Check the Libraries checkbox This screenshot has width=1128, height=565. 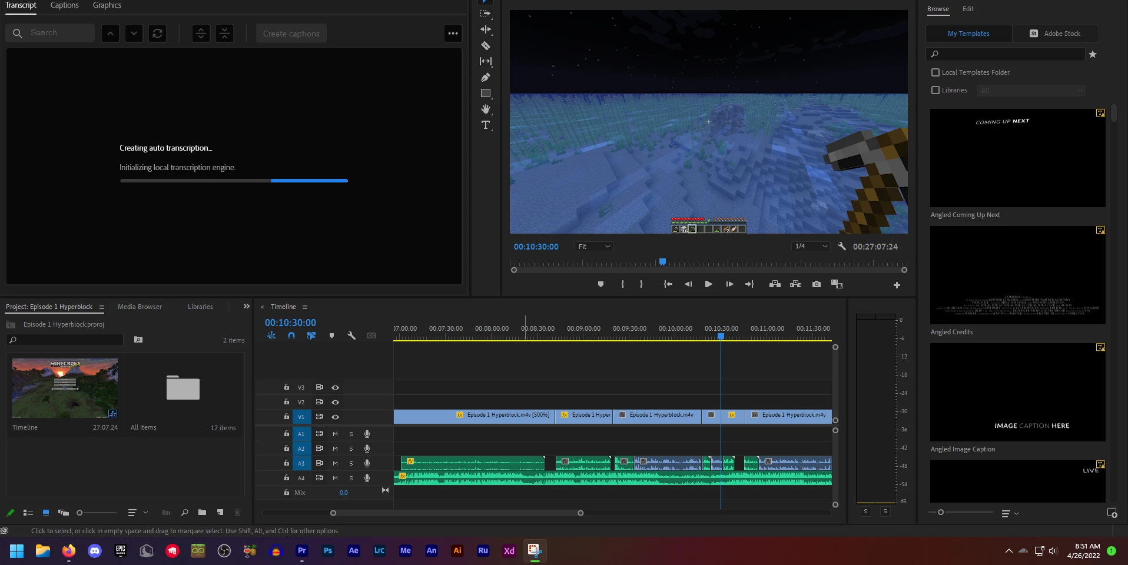(935, 90)
